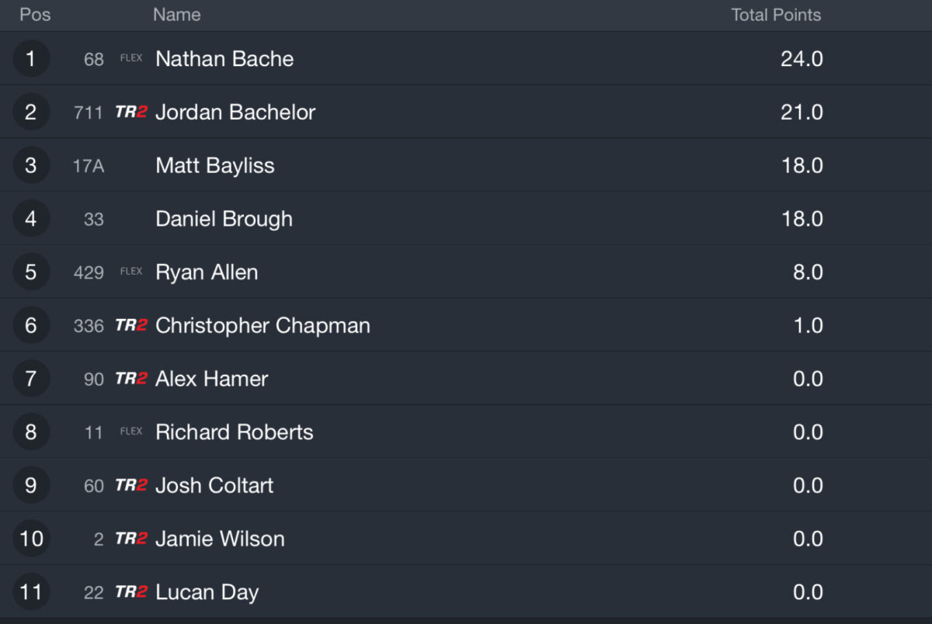Click the TR2 logo next to Christopher Chapman
The height and width of the screenshot is (624, 932).
pos(131,325)
